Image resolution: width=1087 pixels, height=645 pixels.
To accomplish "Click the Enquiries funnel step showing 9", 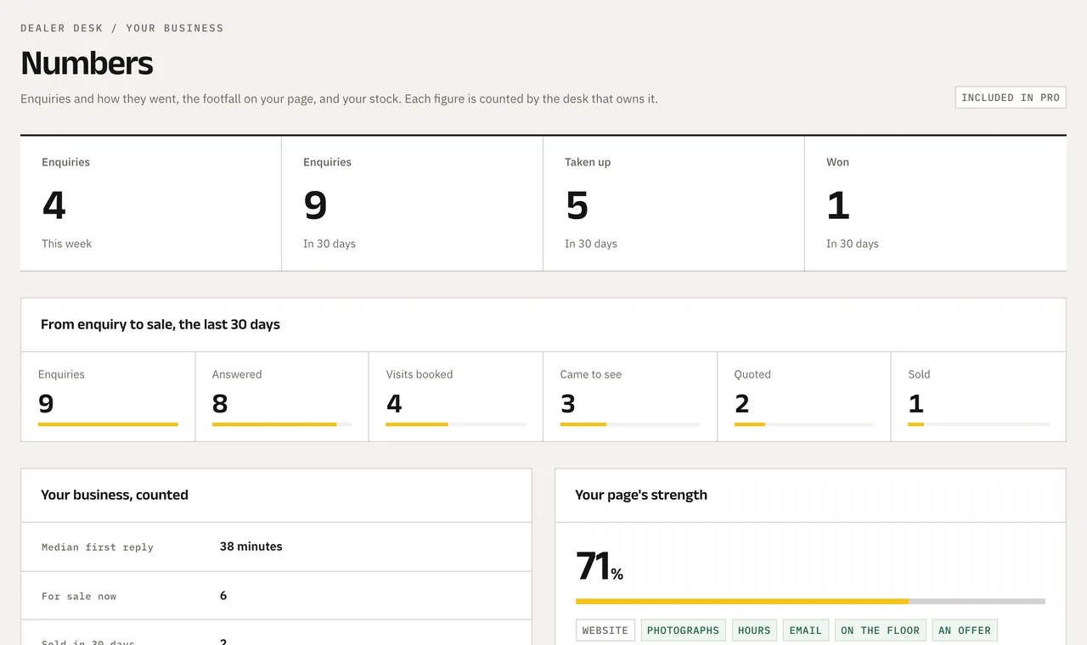I will (x=108, y=396).
